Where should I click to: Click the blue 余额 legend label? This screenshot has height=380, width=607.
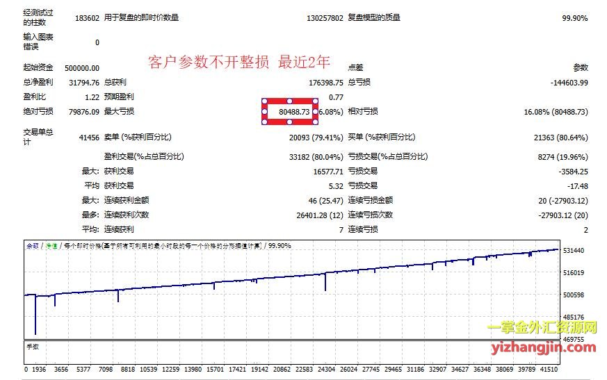(x=33, y=246)
